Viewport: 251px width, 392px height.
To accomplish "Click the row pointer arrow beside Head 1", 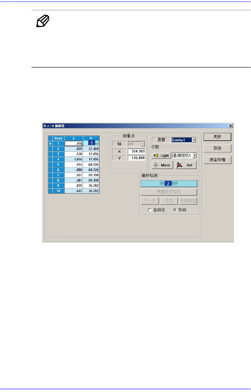I will (x=50, y=144).
